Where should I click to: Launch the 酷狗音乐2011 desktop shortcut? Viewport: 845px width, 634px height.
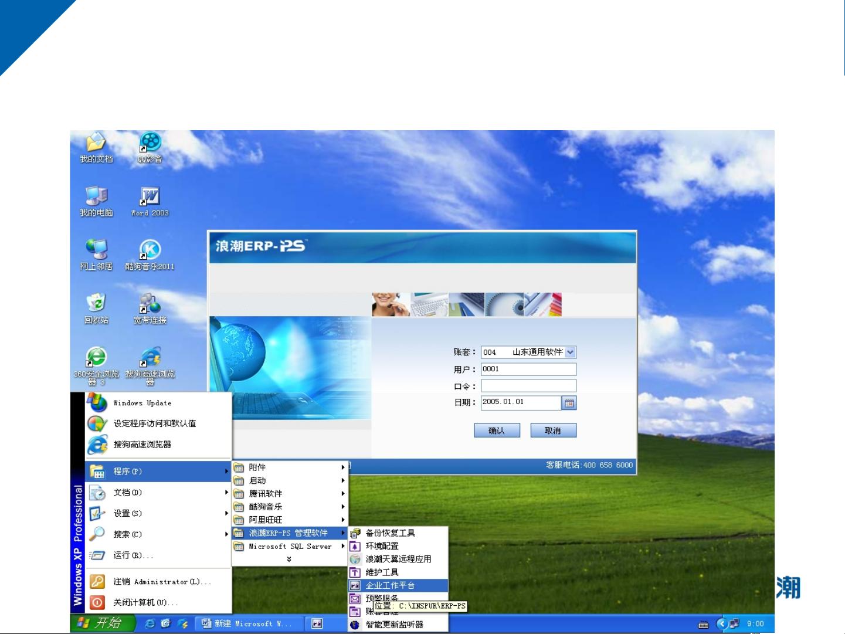(150, 255)
